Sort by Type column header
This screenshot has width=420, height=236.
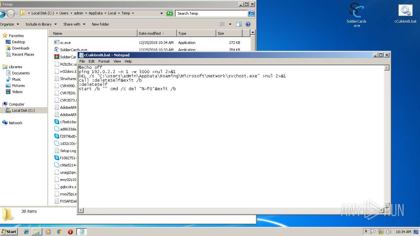click(196, 33)
